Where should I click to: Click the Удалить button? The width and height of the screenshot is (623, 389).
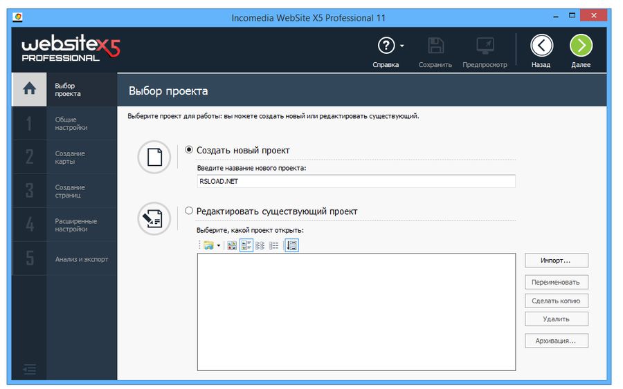556,319
